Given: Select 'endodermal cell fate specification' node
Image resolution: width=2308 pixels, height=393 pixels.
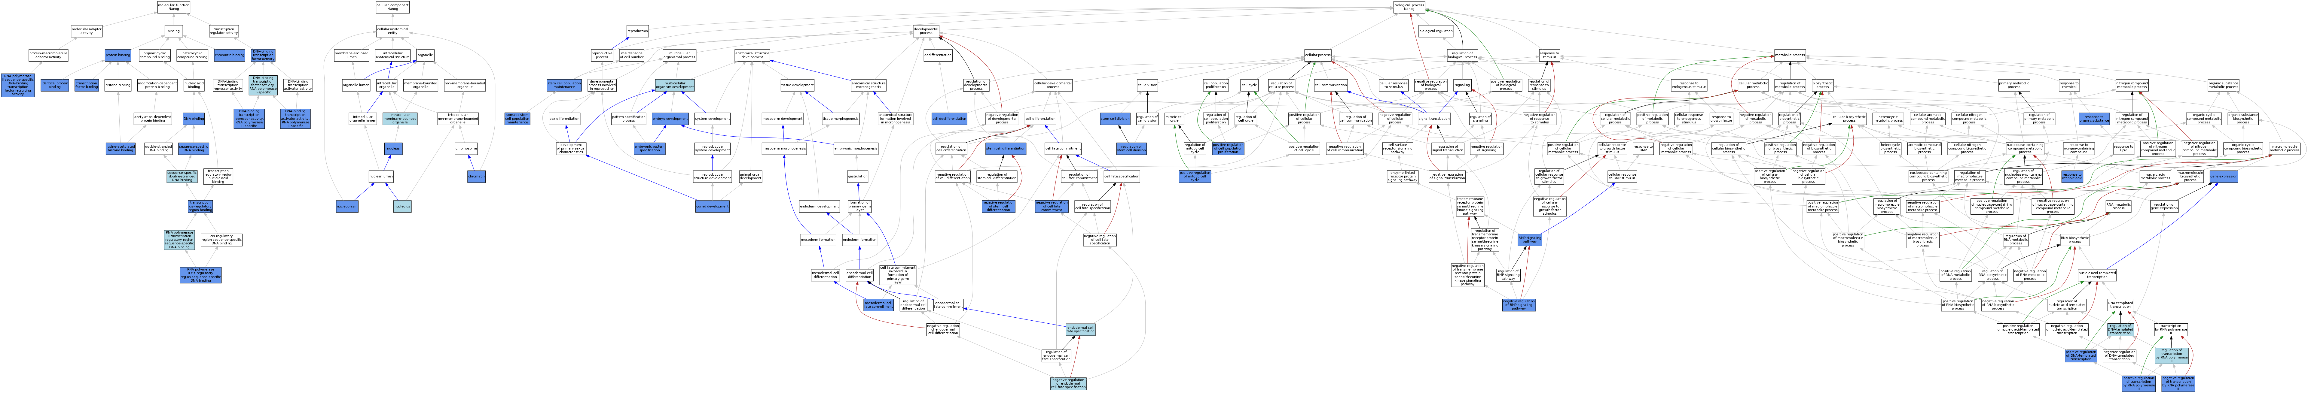Looking at the screenshot, I should pyautogui.click(x=1081, y=329).
